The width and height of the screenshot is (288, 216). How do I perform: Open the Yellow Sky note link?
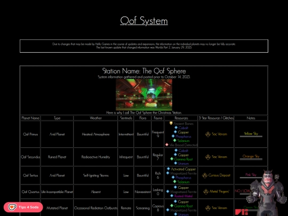251,134
